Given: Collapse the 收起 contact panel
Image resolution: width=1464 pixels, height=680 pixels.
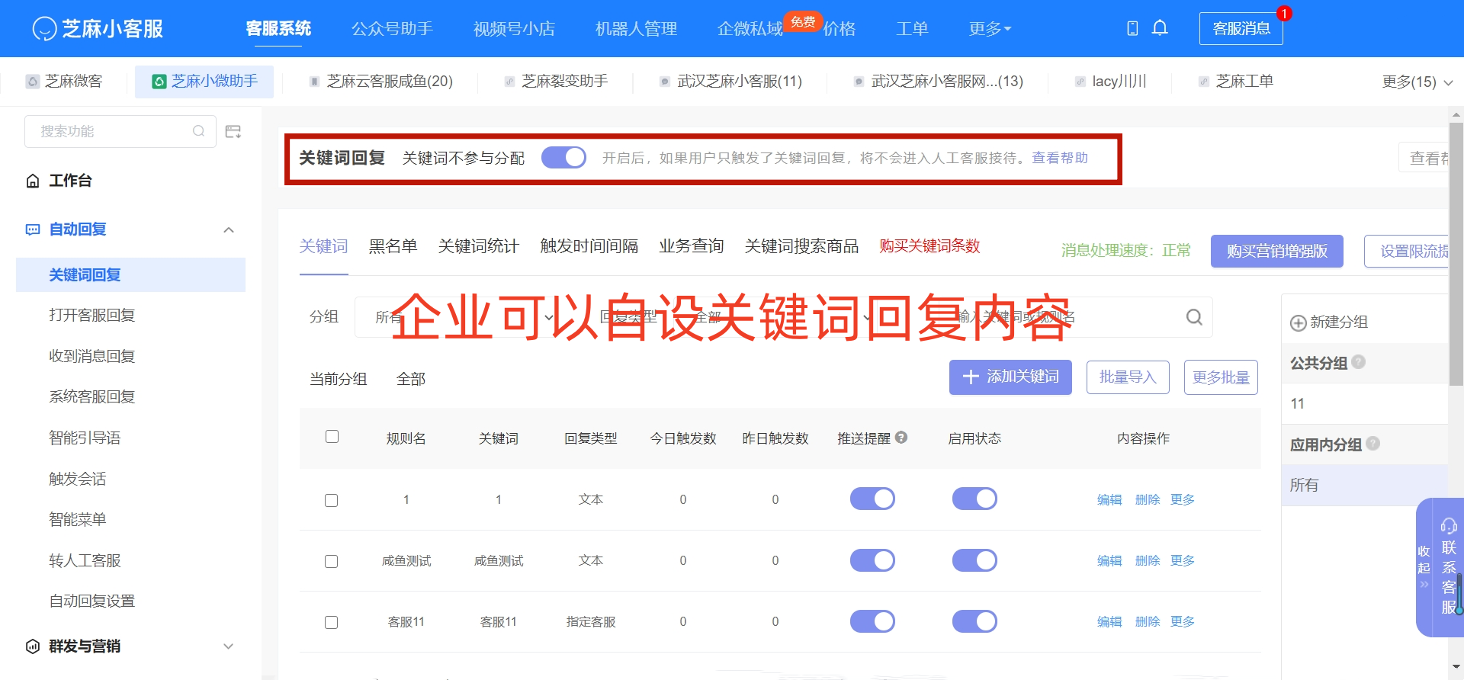Looking at the screenshot, I should tap(1424, 568).
